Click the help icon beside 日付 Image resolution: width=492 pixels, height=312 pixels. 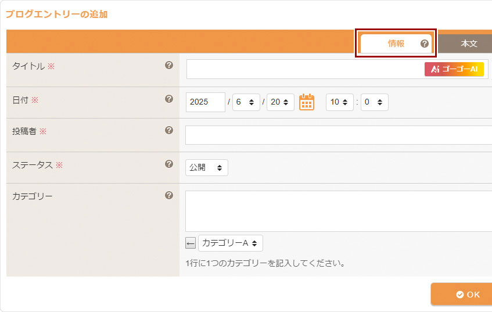[x=169, y=99]
